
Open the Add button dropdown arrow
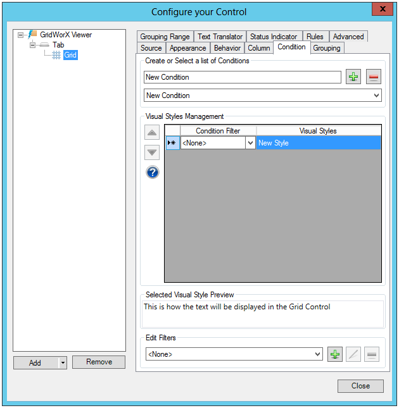point(63,362)
